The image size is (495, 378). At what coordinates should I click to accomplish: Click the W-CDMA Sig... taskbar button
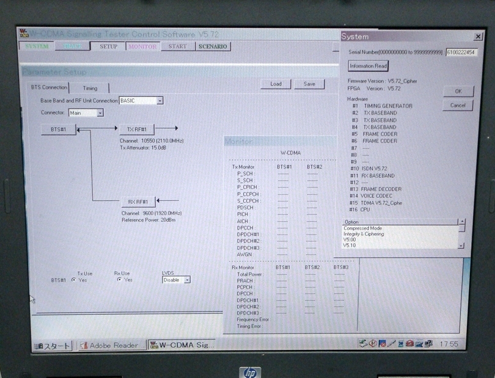[182, 345]
